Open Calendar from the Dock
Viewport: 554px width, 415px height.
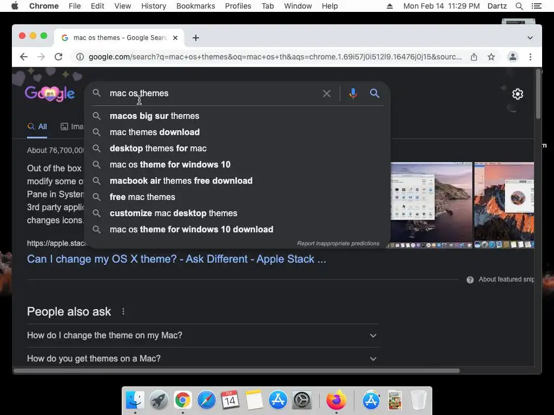click(230, 400)
